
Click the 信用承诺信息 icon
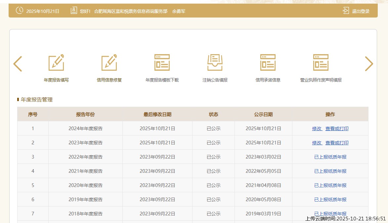tap(268, 62)
